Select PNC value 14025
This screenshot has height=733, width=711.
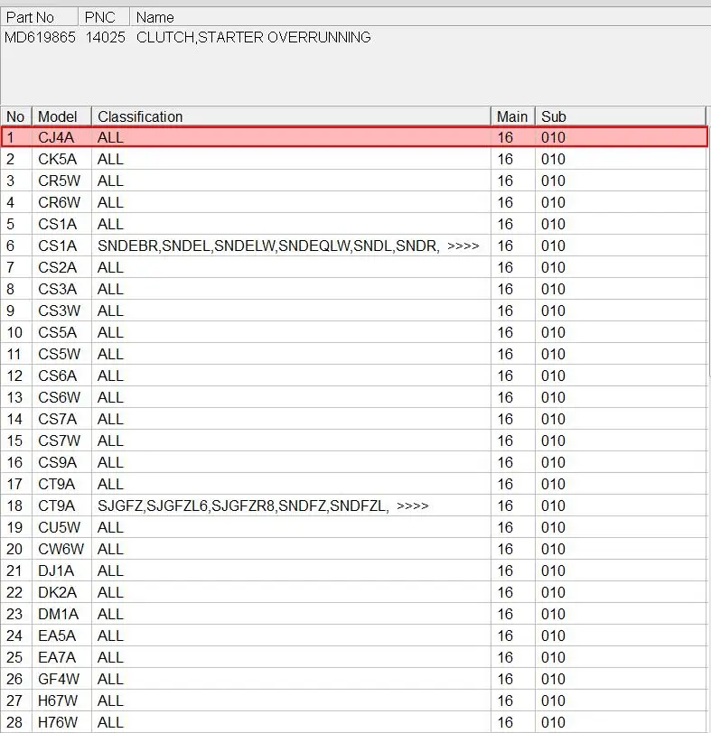coord(105,37)
